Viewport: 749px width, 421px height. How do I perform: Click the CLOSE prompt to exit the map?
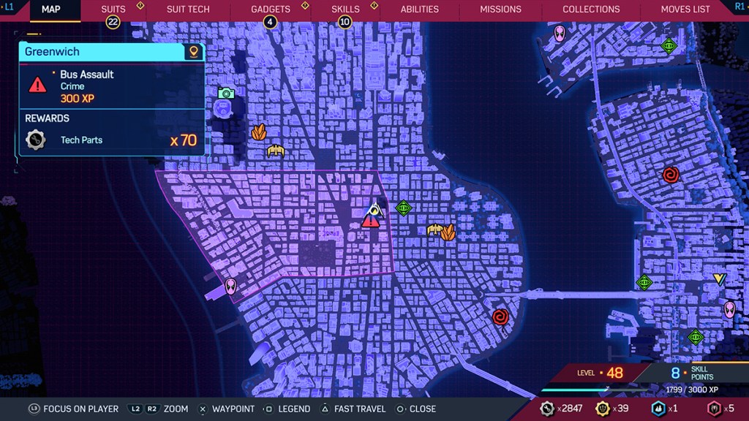coord(415,409)
